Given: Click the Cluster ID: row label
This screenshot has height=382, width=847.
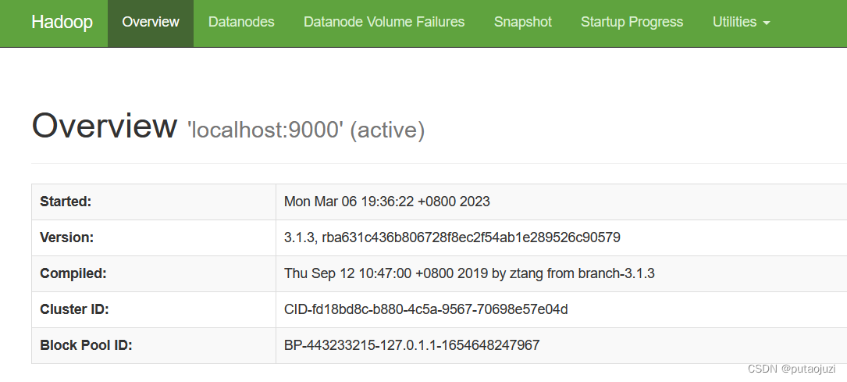Looking at the screenshot, I should [74, 309].
